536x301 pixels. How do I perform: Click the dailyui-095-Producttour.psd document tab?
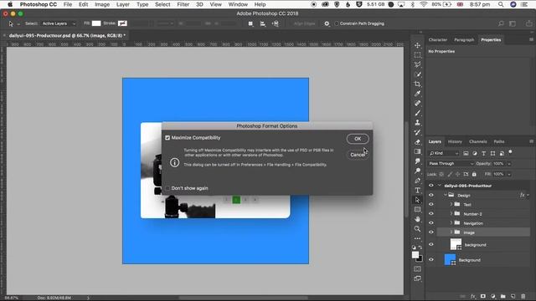pos(67,35)
